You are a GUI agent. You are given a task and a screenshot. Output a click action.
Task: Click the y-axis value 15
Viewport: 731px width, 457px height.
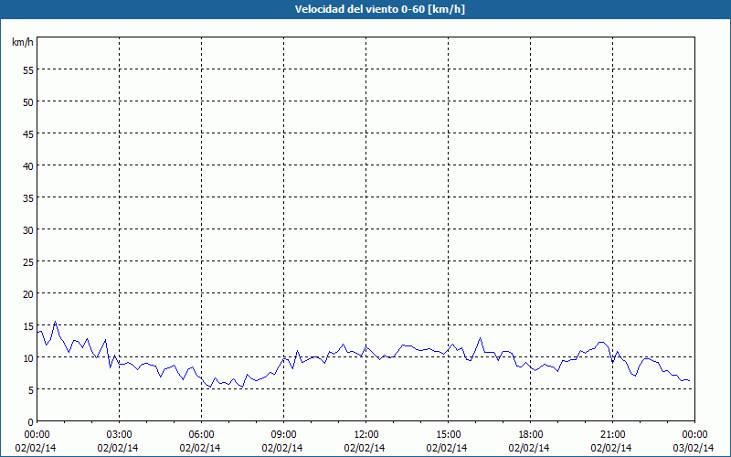[28, 326]
